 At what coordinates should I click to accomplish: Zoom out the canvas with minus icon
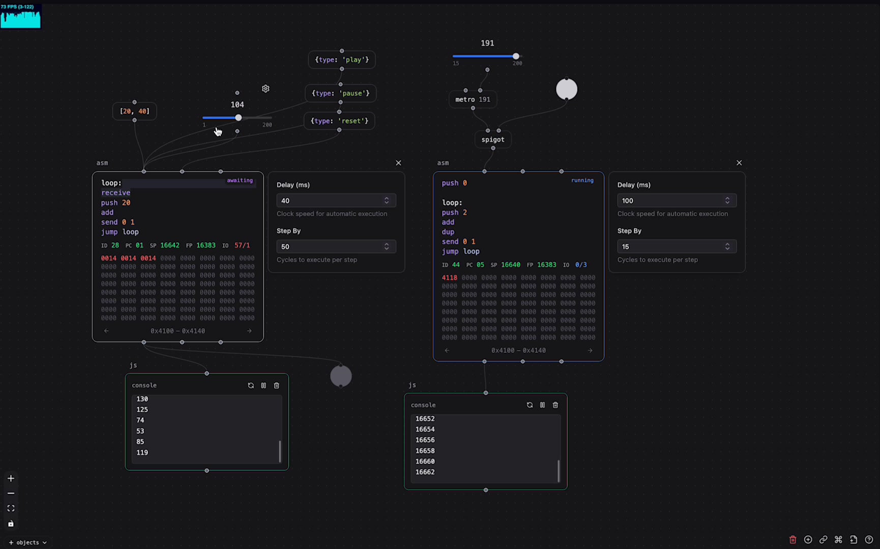[x=11, y=494]
